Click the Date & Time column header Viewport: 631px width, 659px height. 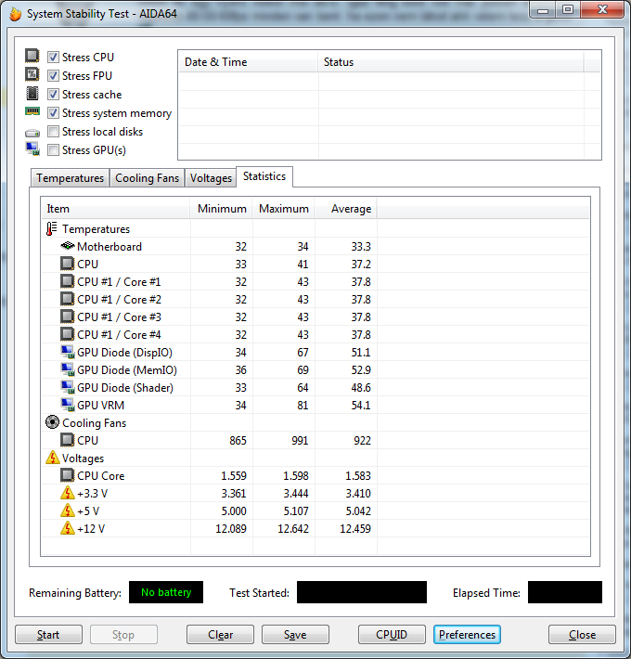249,62
